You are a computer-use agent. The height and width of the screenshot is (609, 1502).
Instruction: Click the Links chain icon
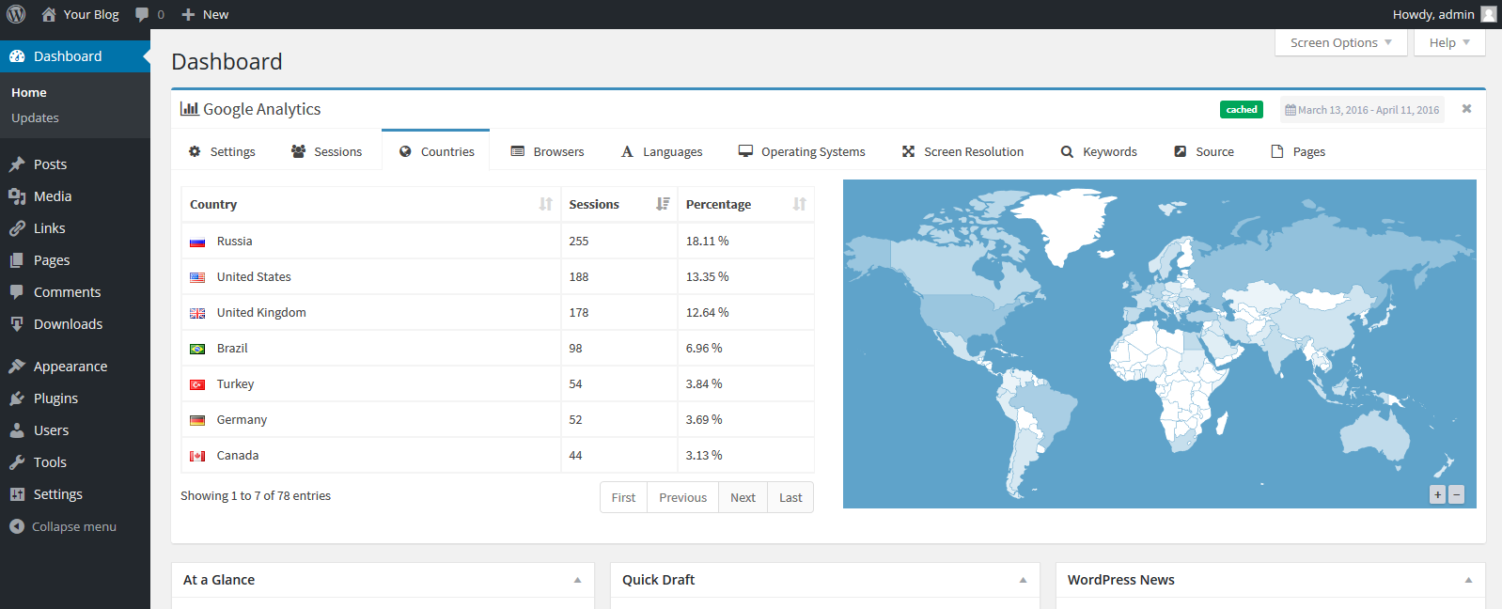17,228
